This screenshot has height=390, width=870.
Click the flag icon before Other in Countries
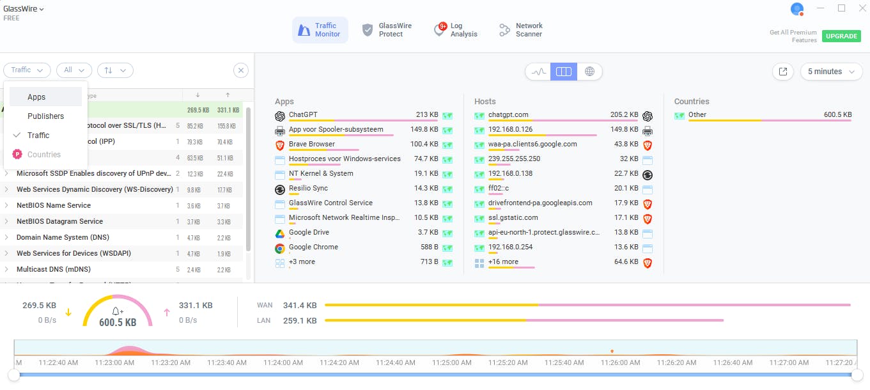[680, 116]
